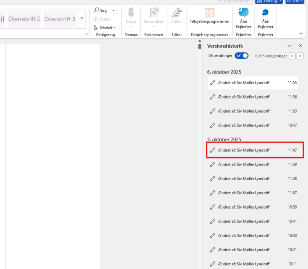Image resolution: width=308 pixels, height=269 pixels.
Task: Click the Dikter microphone icon
Action: [131, 13]
